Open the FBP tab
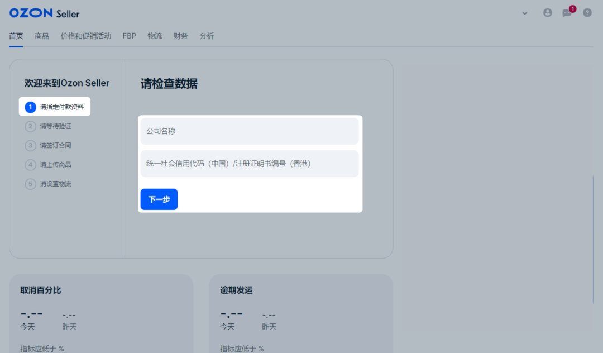This screenshot has width=603, height=353. click(129, 36)
